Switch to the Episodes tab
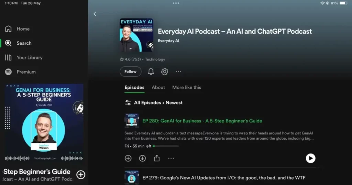352x185 pixels. 134,88
